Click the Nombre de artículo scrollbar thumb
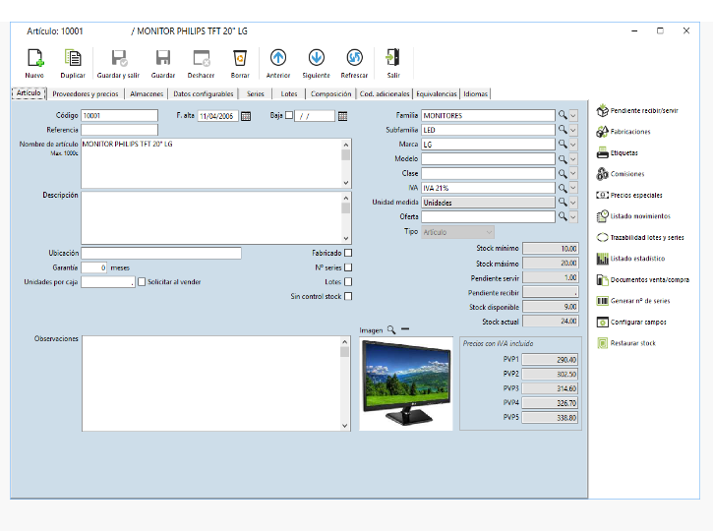The height and width of the screenshot is (531, 713). click(346, 155)
